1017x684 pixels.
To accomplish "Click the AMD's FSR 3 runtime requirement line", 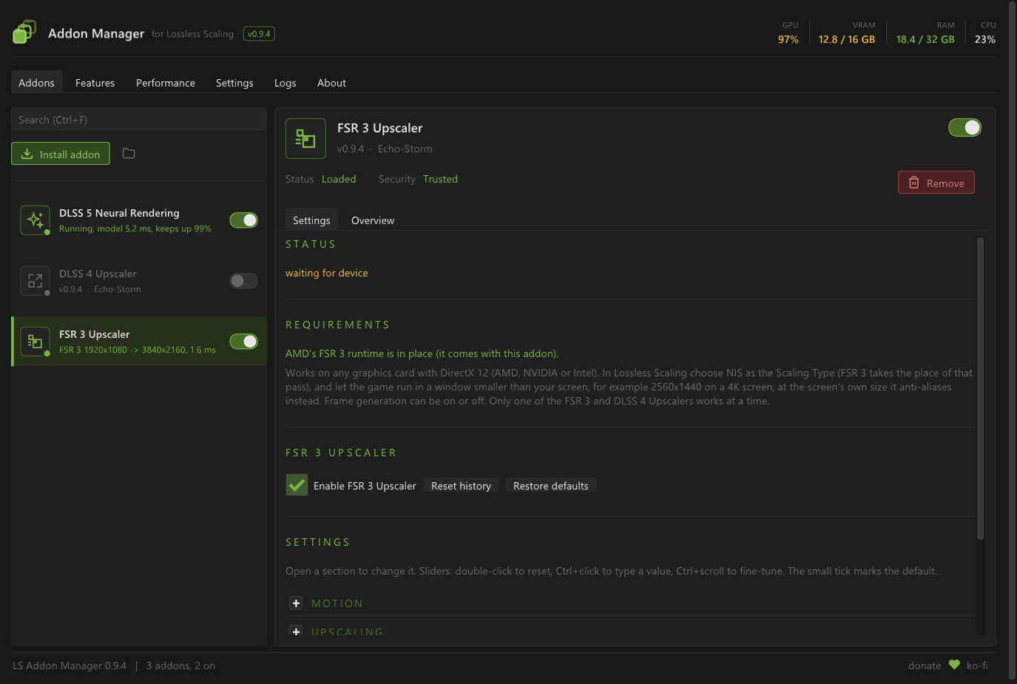I will pos(422,353).
